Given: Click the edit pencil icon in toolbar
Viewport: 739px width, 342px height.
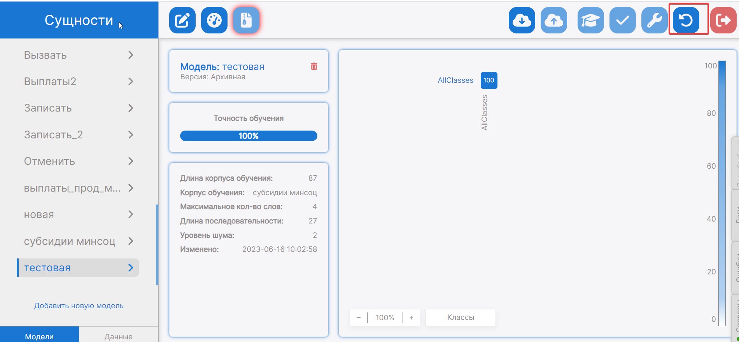Looking at the screenshot, I should (182, 20).
